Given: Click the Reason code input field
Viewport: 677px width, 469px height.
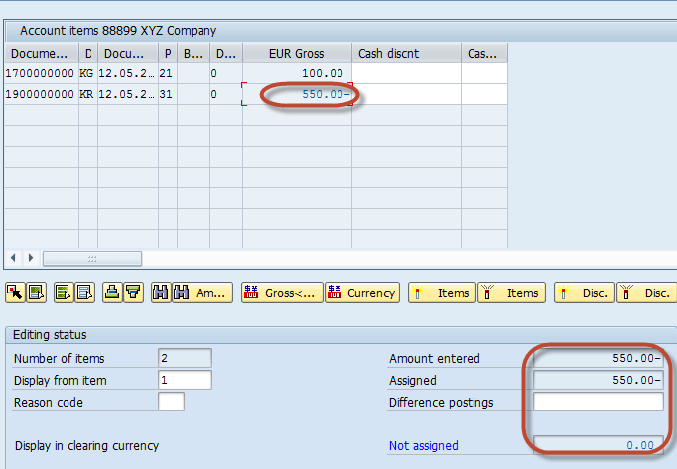Looking at the screenshot, I should pyautogui.click(x=171, y=402).
